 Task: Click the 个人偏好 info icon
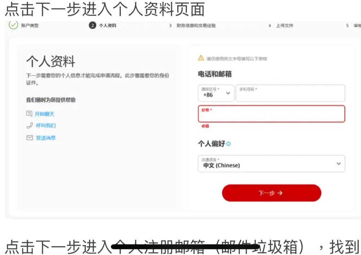point(229,144)
